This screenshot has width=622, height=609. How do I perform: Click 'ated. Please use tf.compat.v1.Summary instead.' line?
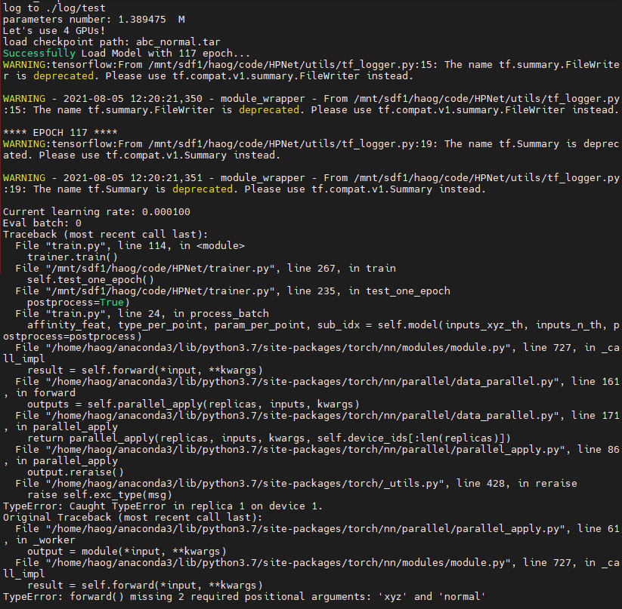[141, 155]
